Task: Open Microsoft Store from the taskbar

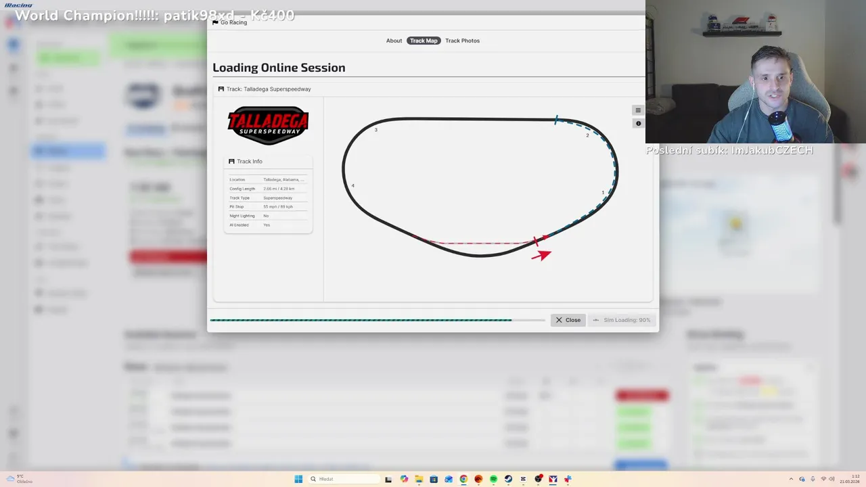Action: 434,479
